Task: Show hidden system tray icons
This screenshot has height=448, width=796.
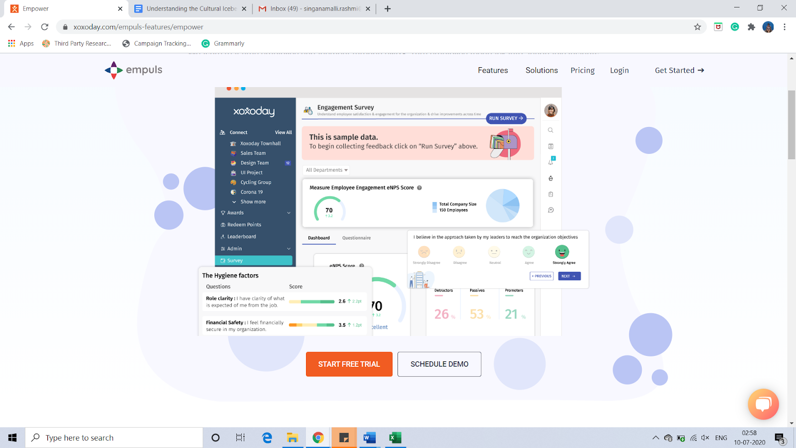Action: click(x=656, y=438)
